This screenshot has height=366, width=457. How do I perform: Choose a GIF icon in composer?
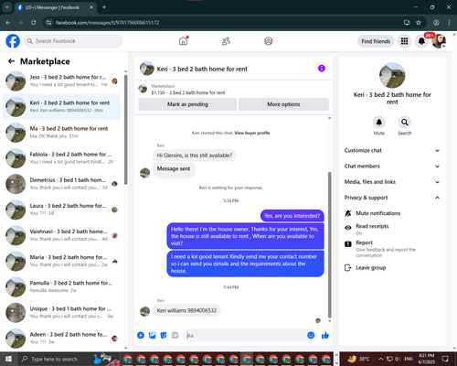point(175,335)
